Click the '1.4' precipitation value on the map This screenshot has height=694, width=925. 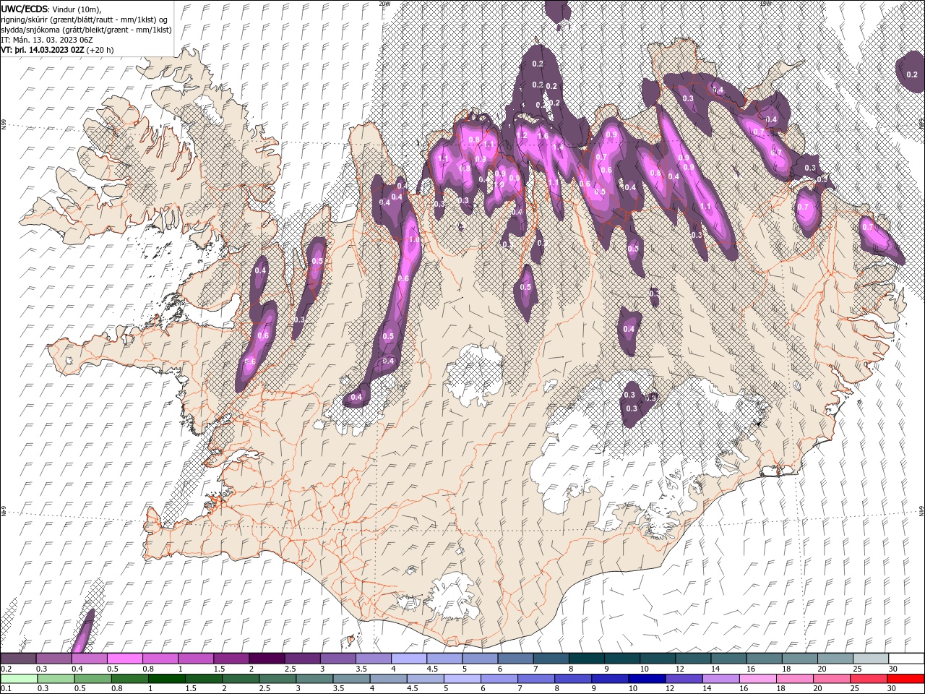click(558, 147)
